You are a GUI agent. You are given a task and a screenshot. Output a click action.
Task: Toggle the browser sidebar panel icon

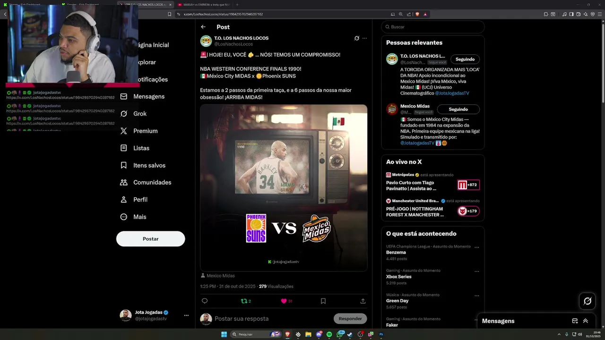[x=571, y=14]
